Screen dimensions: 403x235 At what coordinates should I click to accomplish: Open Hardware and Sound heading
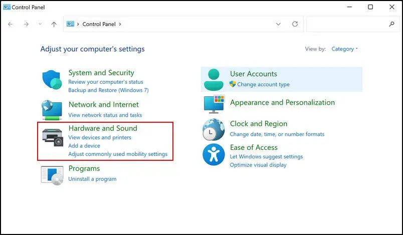point(103,128)
